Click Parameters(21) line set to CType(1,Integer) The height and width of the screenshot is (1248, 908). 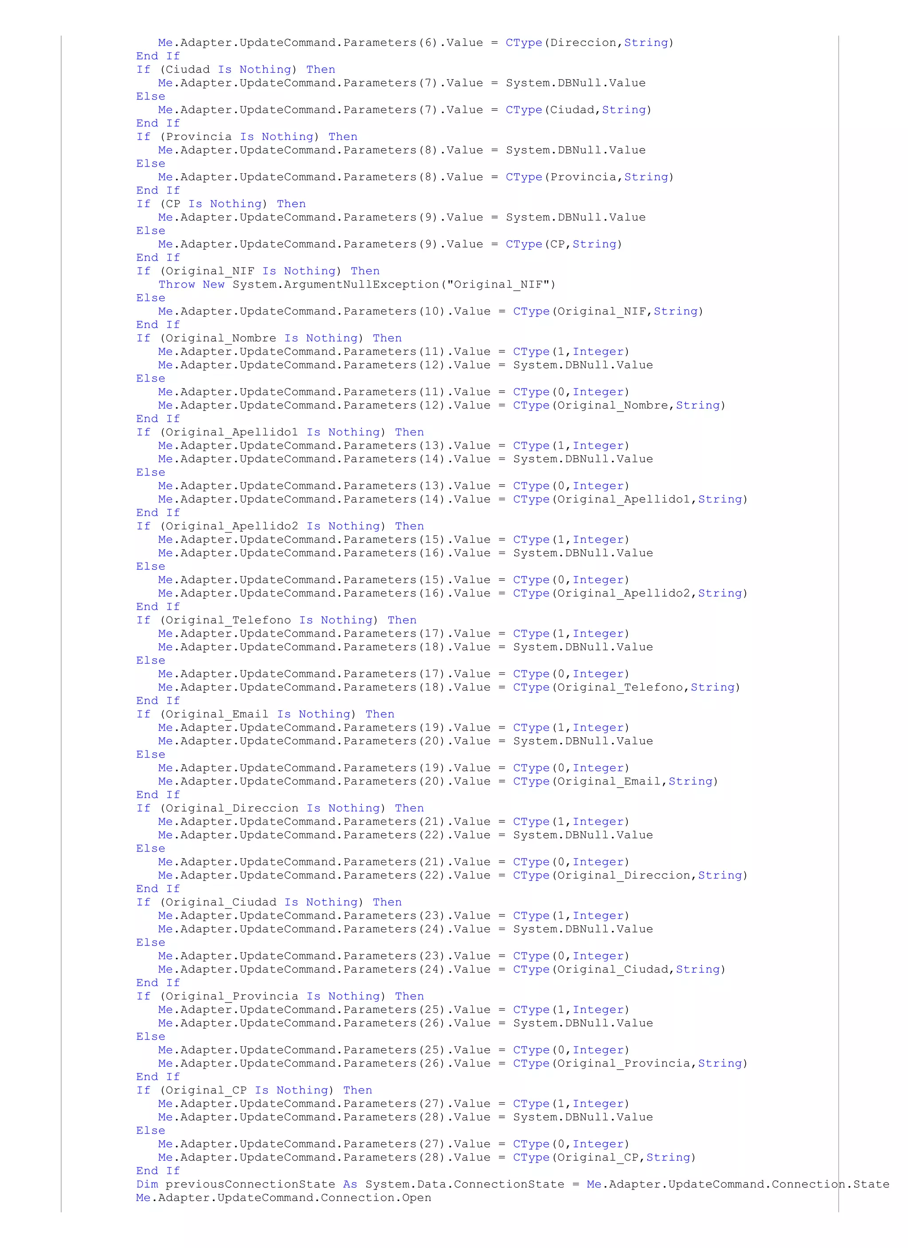click(394, 821)
